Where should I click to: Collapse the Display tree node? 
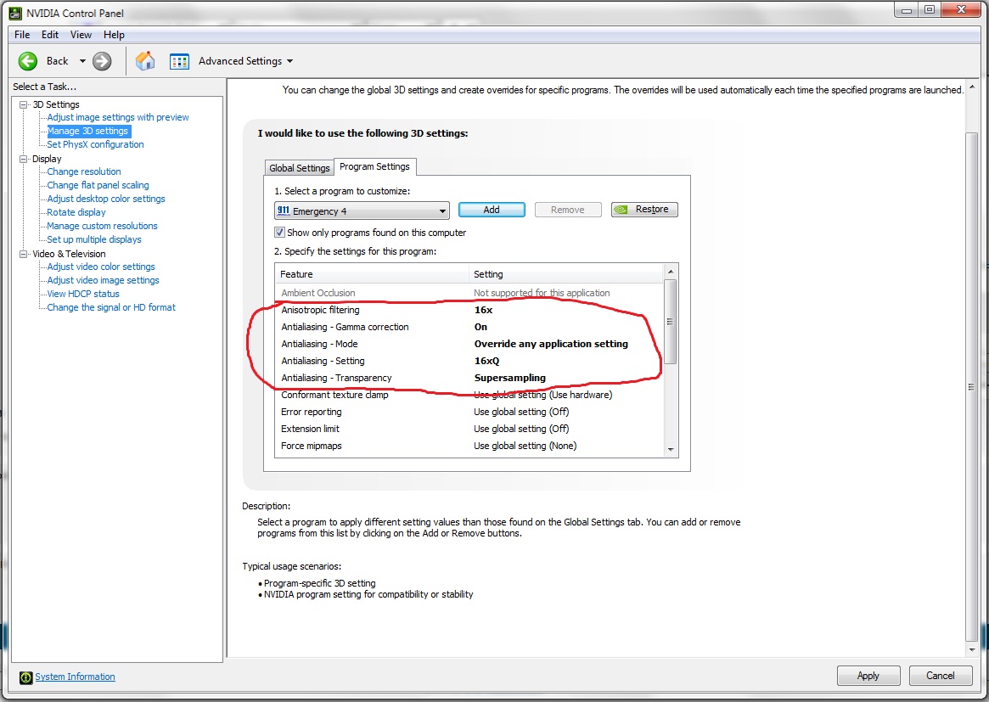pyautogui.click(x=24, y=159)
